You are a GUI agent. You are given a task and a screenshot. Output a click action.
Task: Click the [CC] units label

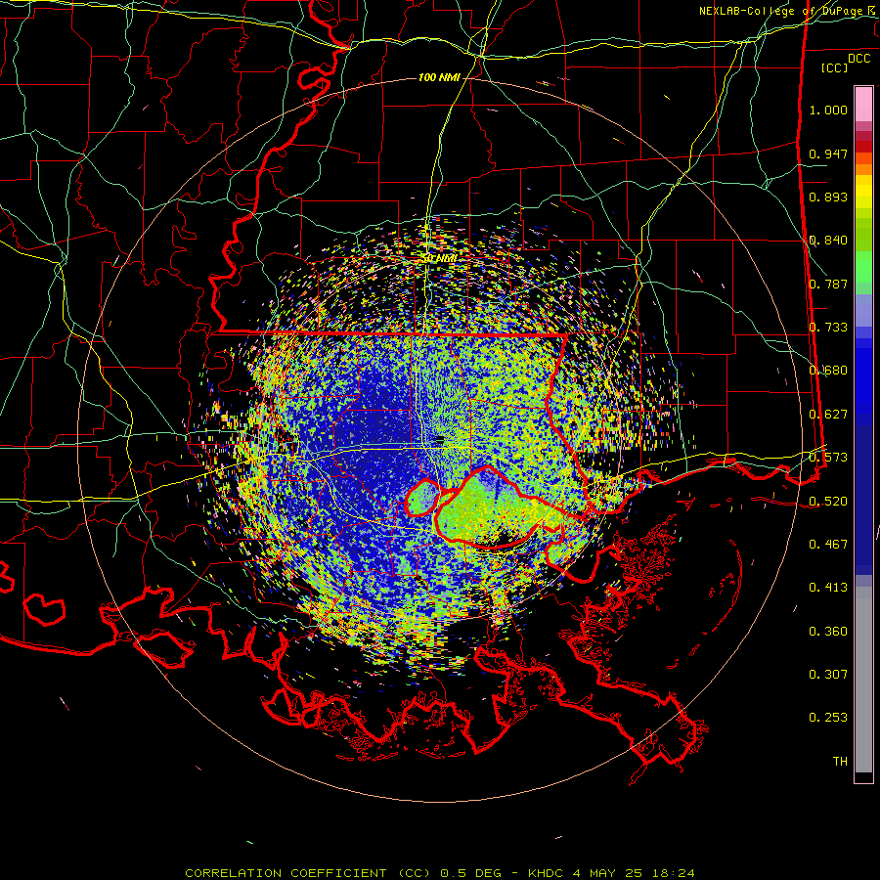pos(835,67)
